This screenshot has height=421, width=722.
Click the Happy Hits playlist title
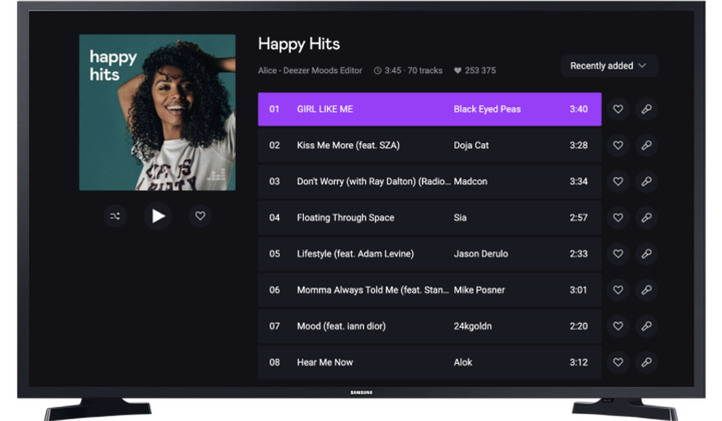coord(299,44)
